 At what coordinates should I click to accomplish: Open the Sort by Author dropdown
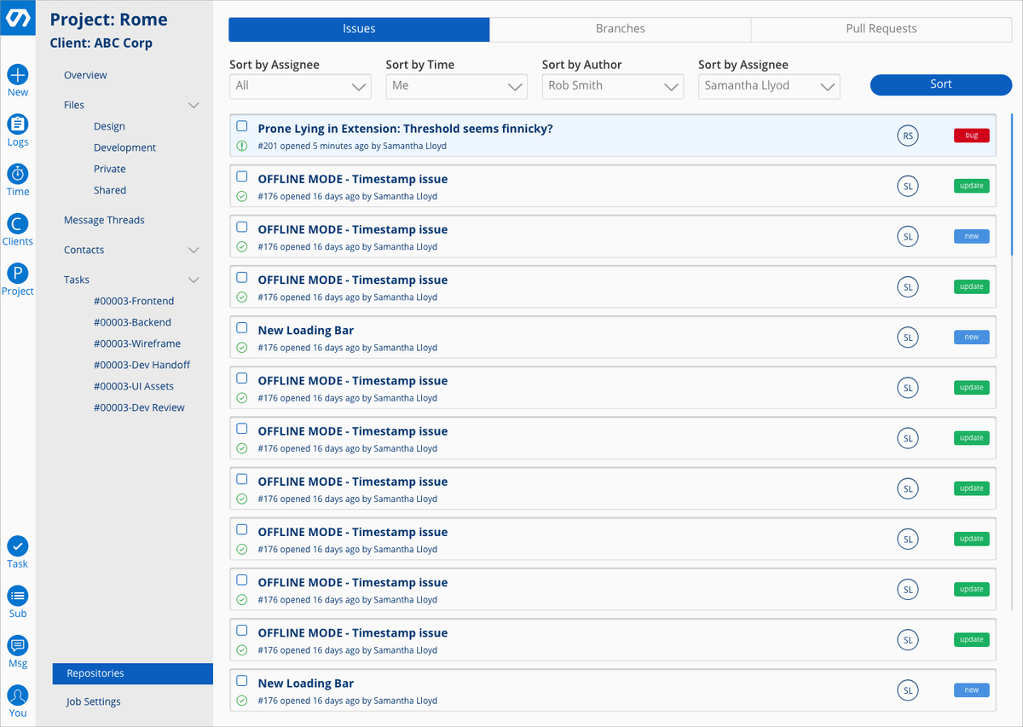point(612,86)
